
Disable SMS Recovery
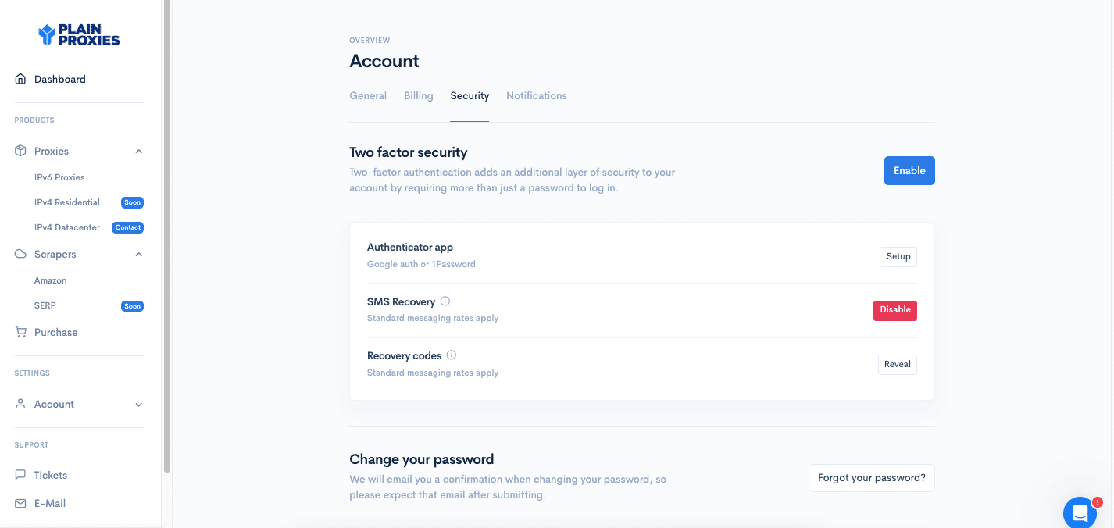(x=895, y=310)
